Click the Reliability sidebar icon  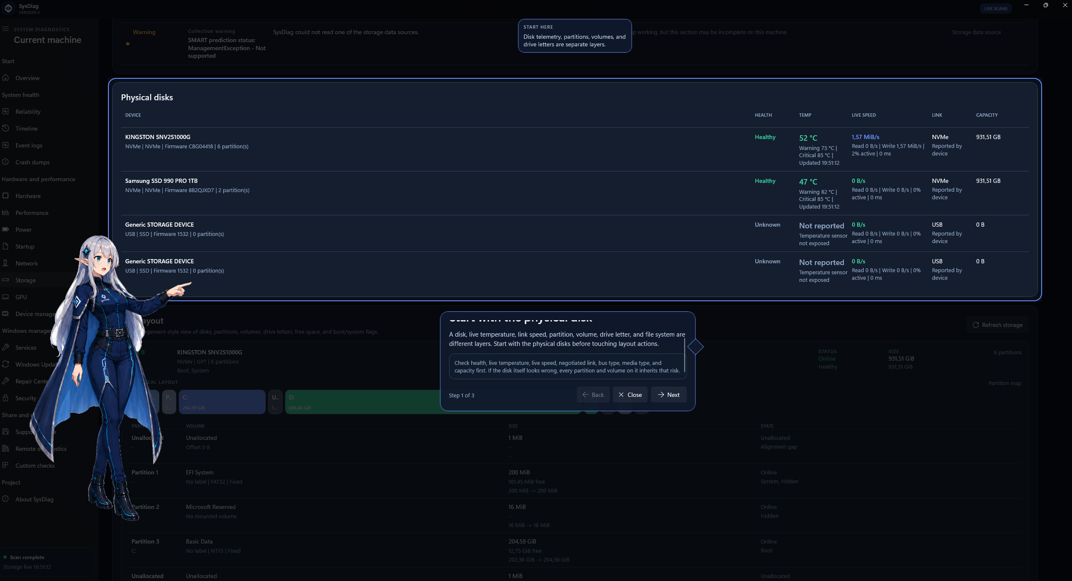[5, 111]
